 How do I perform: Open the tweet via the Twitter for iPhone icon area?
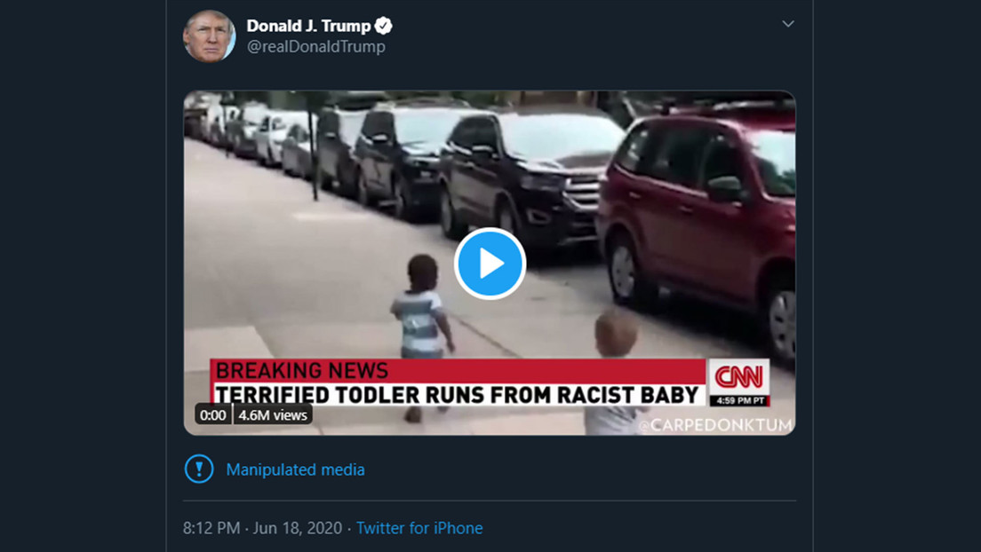point(419,528)
